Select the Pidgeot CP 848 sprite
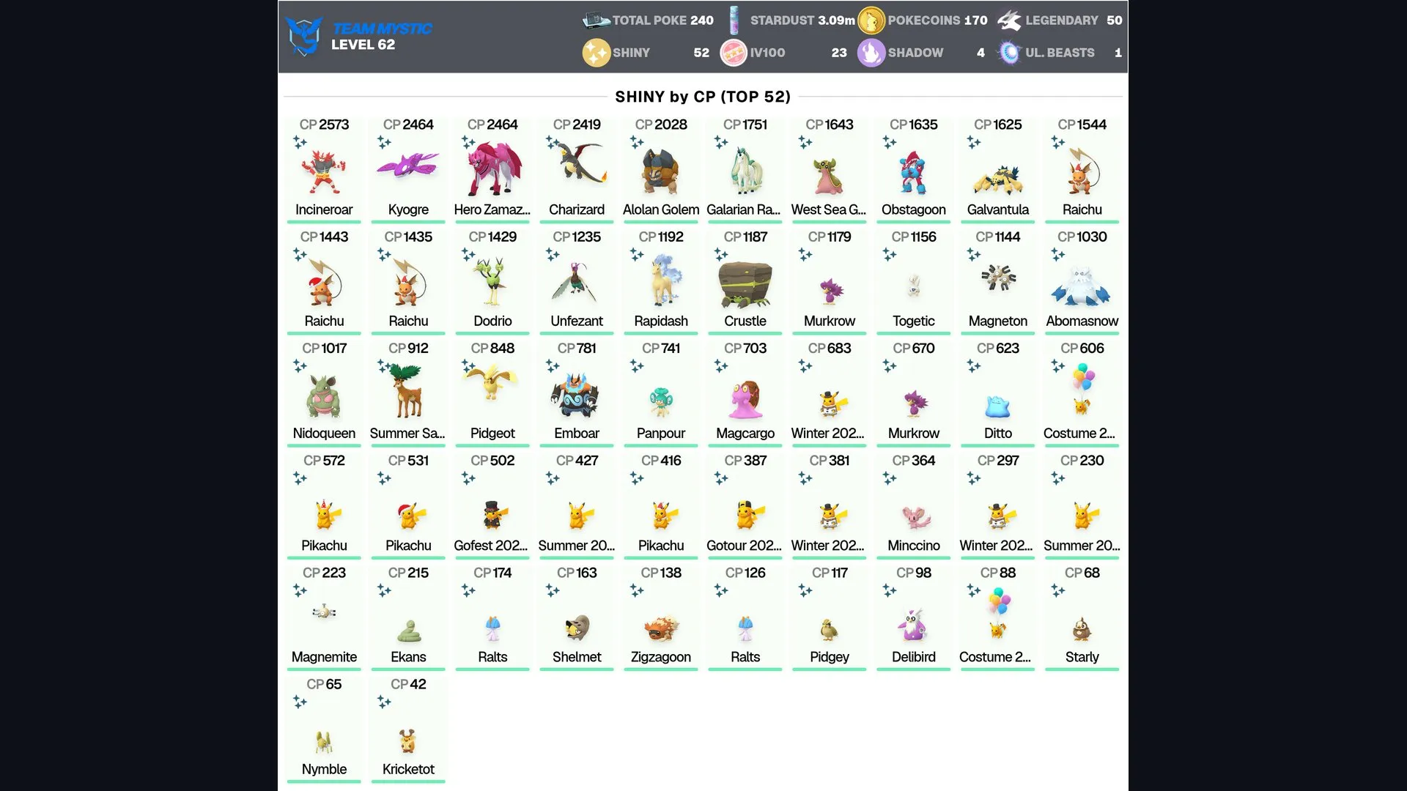The image size is (1407, 791). click(491, 382)
